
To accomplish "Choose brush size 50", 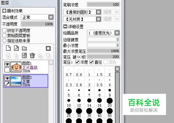I will point(110,112).
